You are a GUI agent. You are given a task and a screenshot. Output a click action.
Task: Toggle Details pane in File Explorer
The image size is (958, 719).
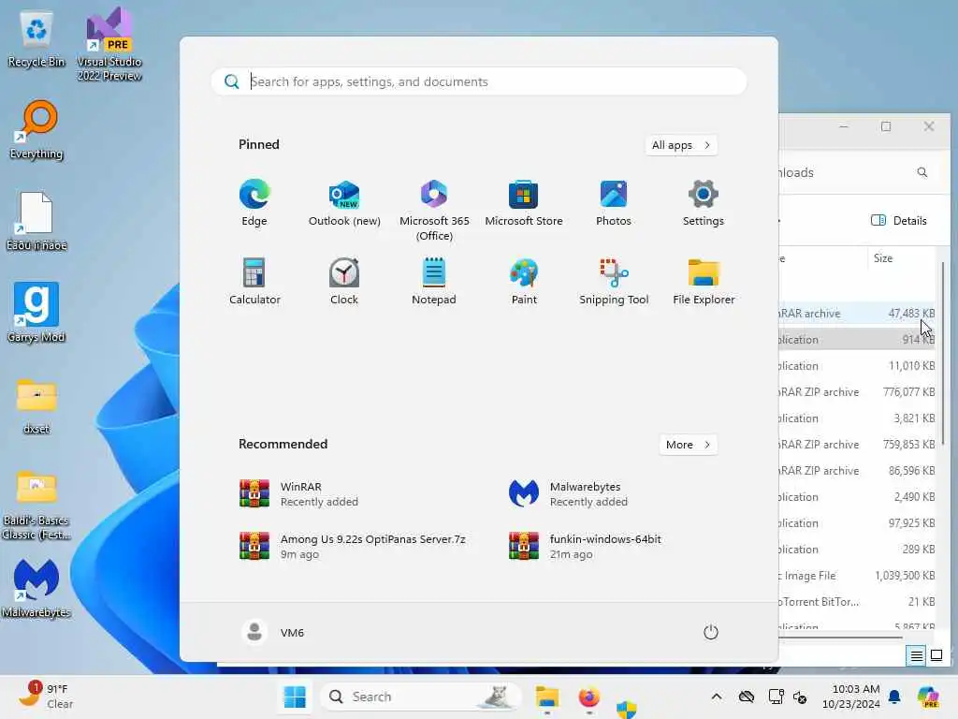(x=899, y=220)
